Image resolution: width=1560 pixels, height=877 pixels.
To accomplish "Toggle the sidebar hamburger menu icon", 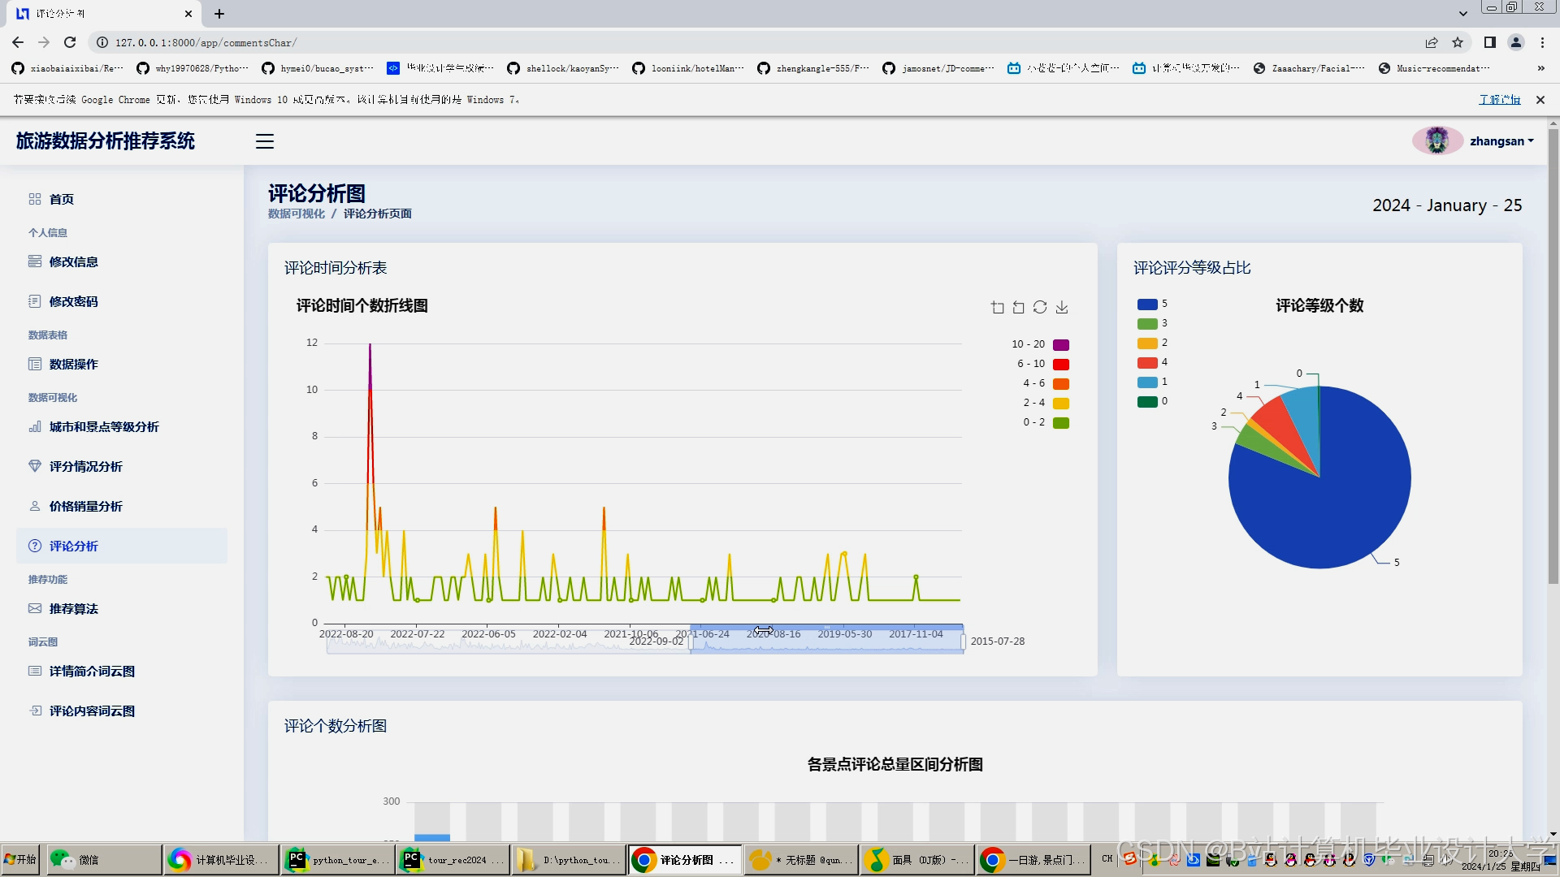I will pos(265,141).
